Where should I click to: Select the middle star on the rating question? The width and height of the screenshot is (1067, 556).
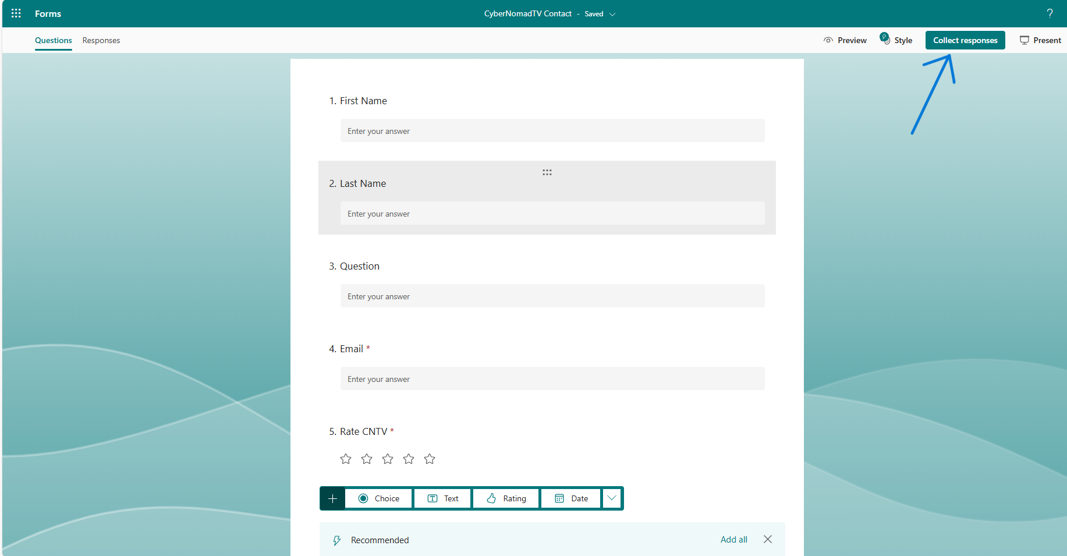[388, 459]
